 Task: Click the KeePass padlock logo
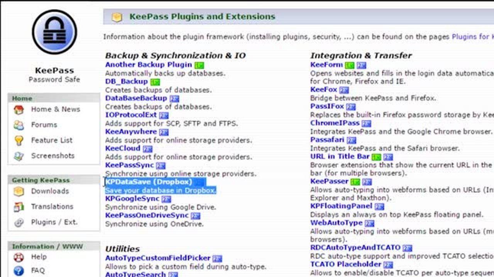(x=54, y=32)
